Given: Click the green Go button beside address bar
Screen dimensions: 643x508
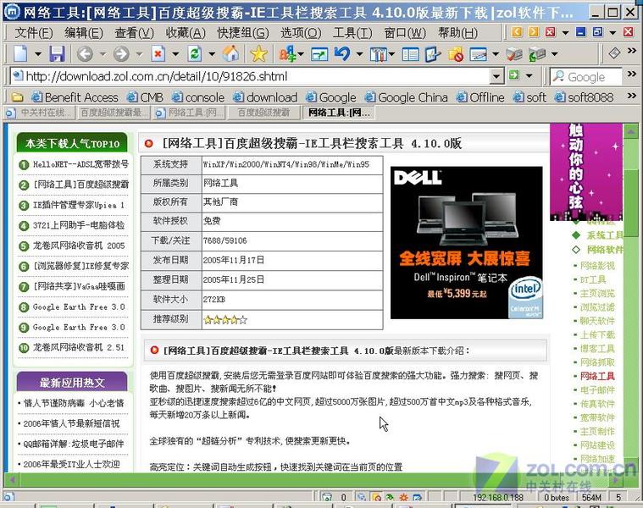Looking at the screenshot, I should [x=514, y=75].
